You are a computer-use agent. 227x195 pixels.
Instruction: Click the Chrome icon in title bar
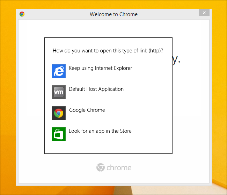[x=22, y=14]
